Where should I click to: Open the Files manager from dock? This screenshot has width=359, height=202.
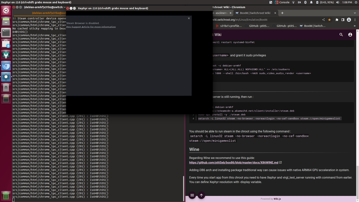pyautogui.click(x=6, y=22)
